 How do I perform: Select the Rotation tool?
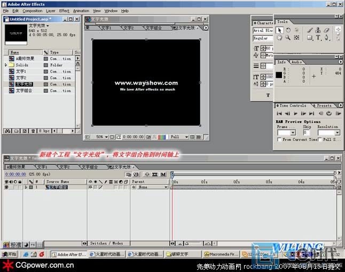tap(288, 30)
